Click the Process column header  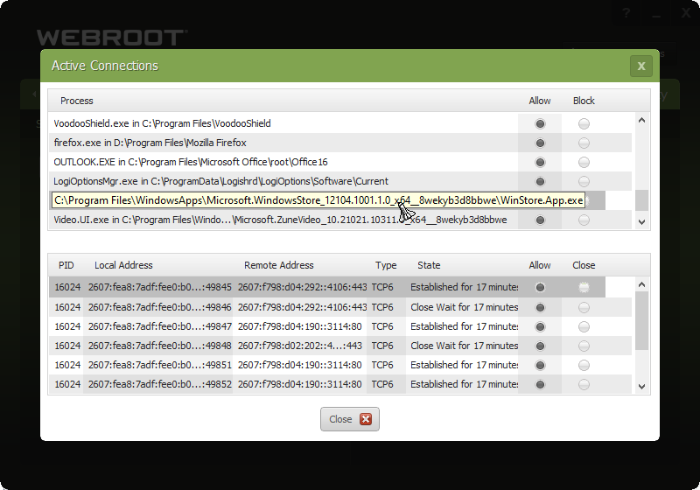tap(77, 101)
